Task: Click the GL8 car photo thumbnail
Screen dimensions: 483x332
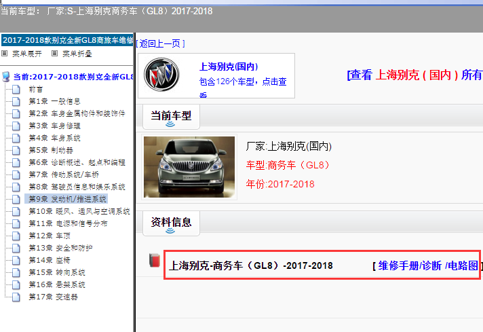Action: (x=189, y=167)
